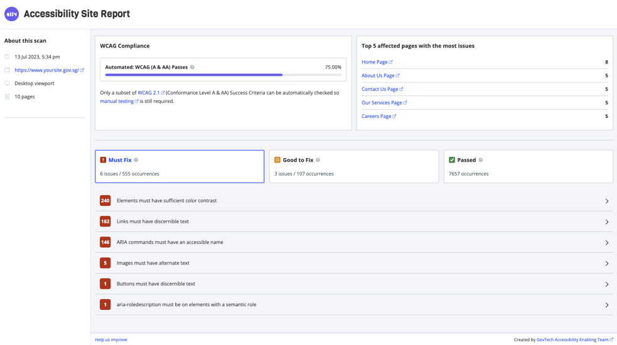Screen dimensions: 617x345
Task: Open the manual testing link
Action: point(117,101)
